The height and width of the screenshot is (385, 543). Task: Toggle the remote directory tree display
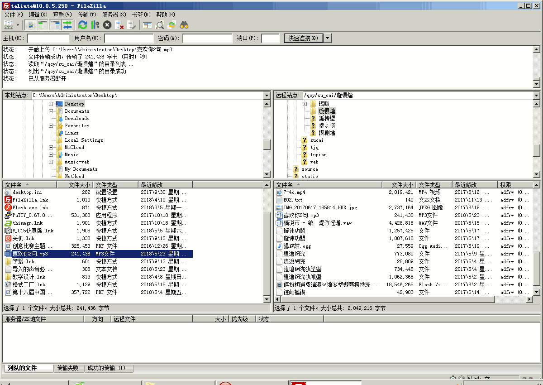tap(55, 25)
